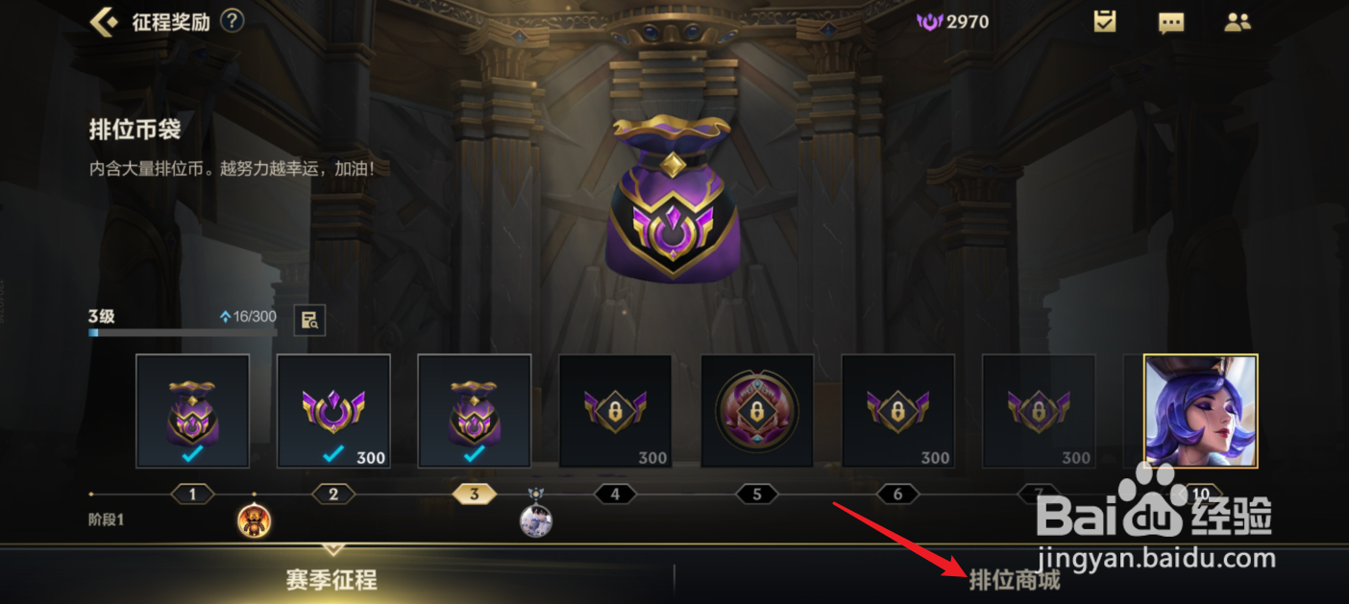
Task: Click the back arrow beside 征程奖励
Action: click(x=104, y=21)
